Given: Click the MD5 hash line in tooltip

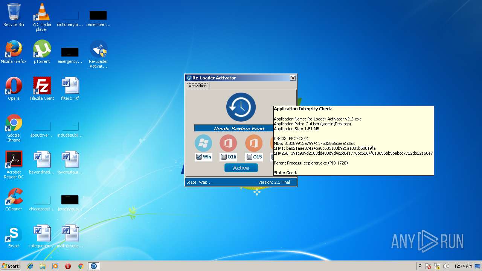Looking at the screenshot, I should coord(314,143).
